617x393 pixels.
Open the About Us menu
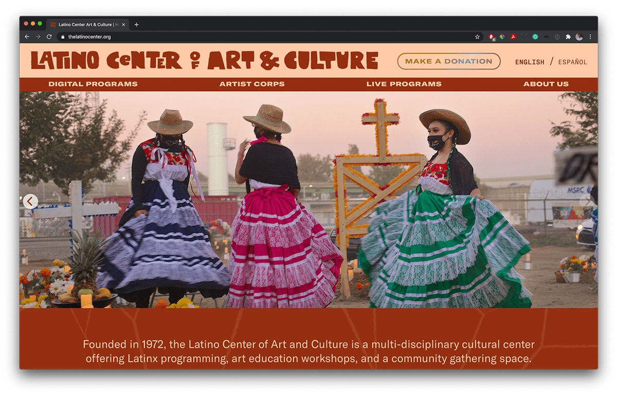click(546, 84)
